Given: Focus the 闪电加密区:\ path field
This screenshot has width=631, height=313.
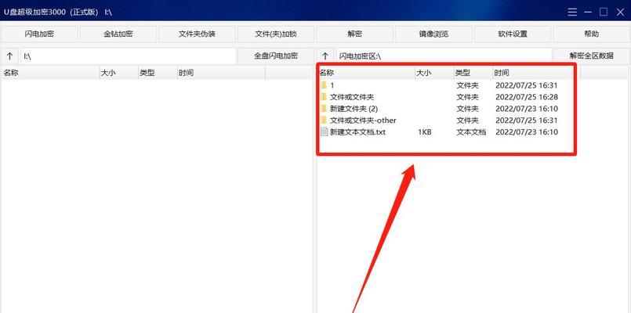Looking at the screenshot, I should pos(444,56).
